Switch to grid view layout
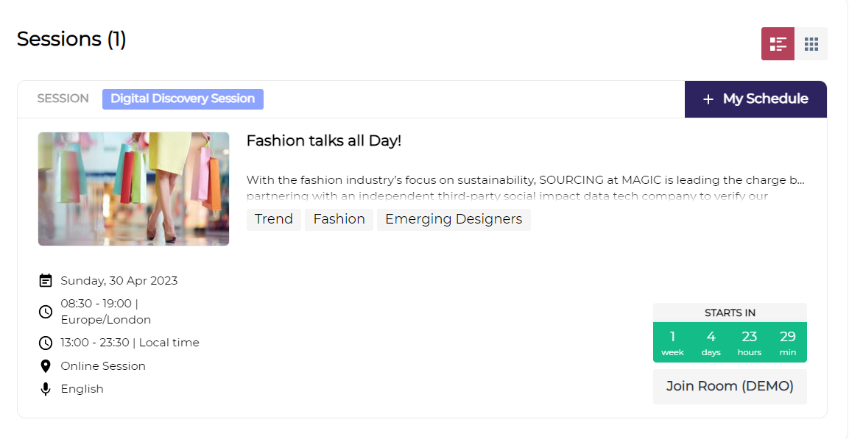Viewport: 849px width, 439px height. pyautogui.click(x=811, y=44)
